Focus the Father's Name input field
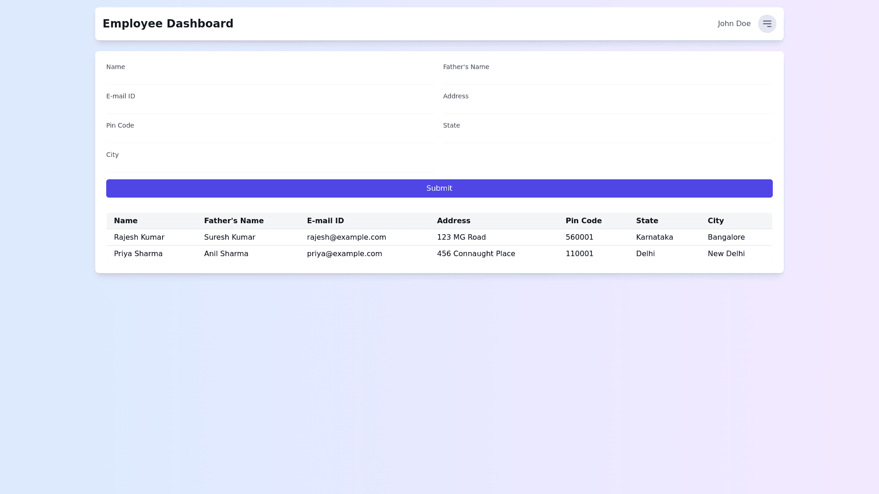This screenshot has width=879, height=494. tap(608, 79)
